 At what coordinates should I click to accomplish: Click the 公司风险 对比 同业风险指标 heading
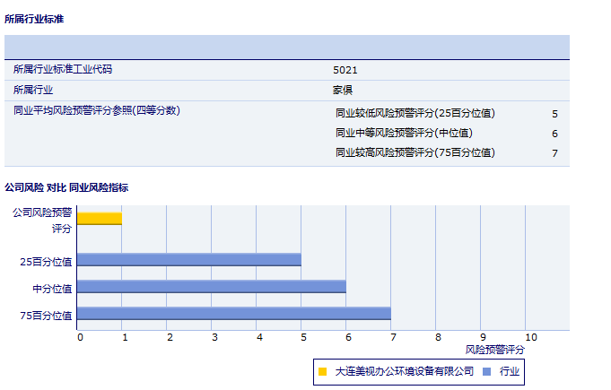(x=66, y=187)
